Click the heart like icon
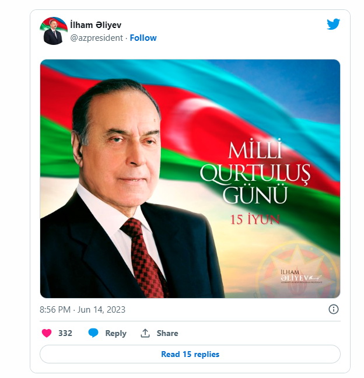 point(47,333)
